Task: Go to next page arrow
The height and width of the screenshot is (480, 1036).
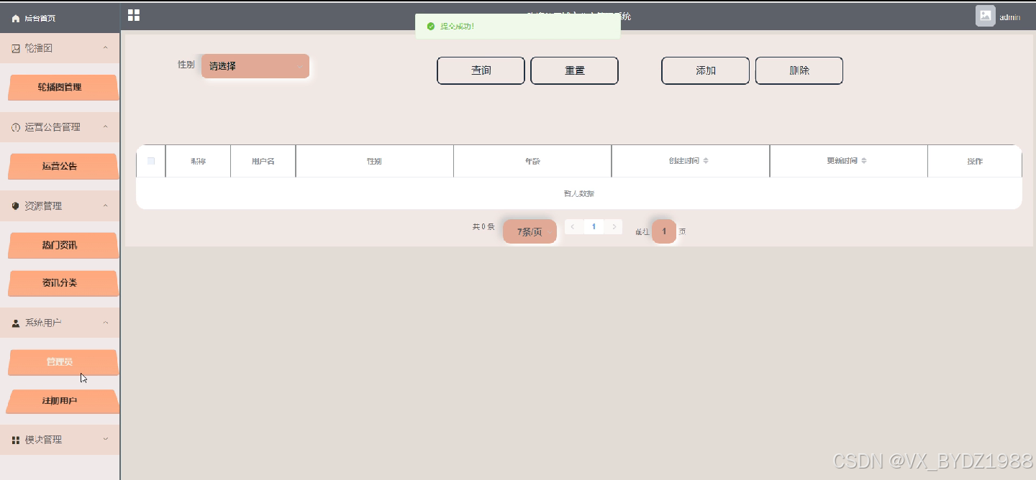Action: [x=614, y=227]
